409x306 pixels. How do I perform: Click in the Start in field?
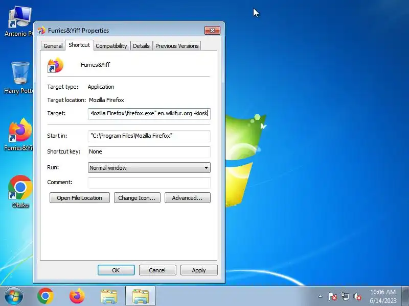click(x=149, y=136)
